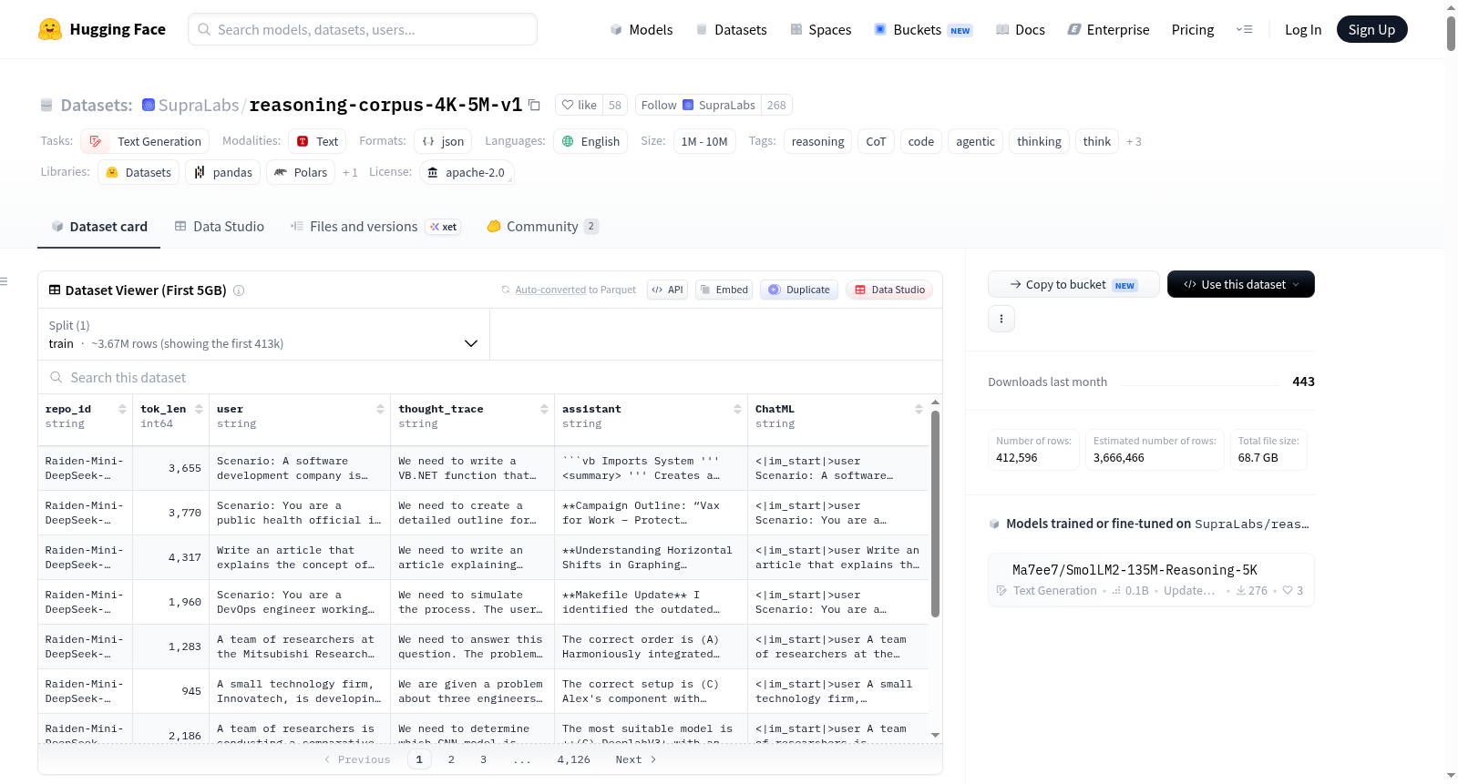This screenshot has width=1458, height=784.
Task: Expand the top navigation more menu
Action: click(1244, 29)
